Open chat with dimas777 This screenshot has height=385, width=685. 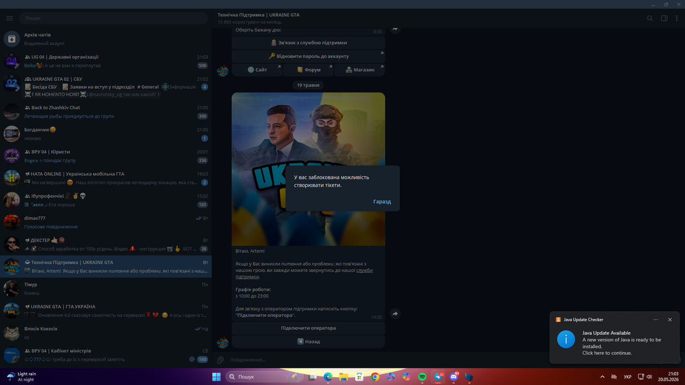106,222
